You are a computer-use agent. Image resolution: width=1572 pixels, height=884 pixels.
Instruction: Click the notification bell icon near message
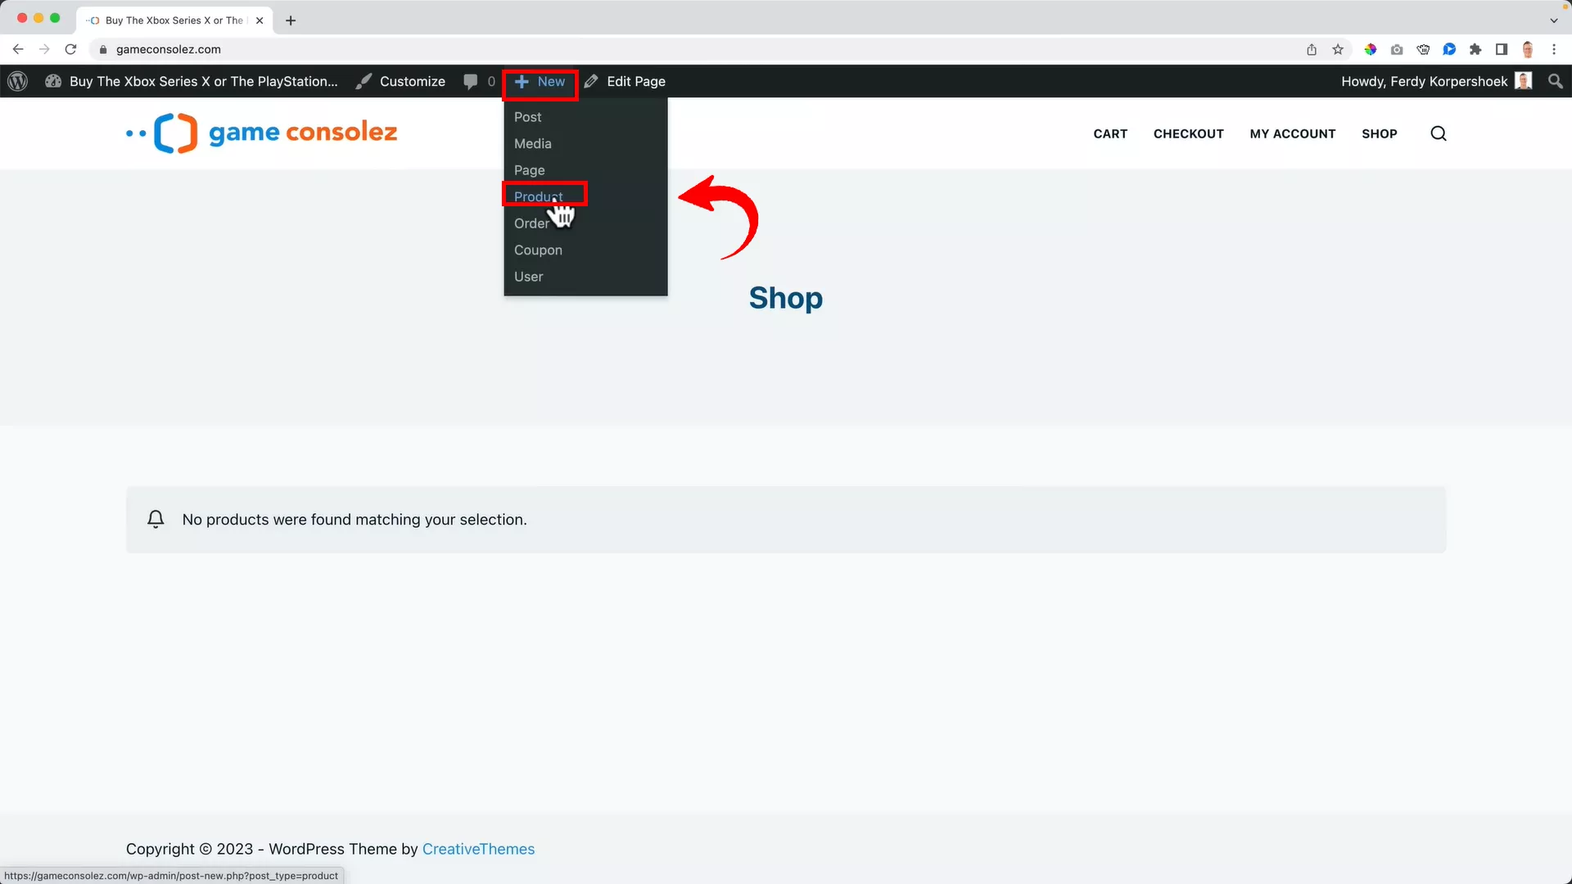[156, 519]
